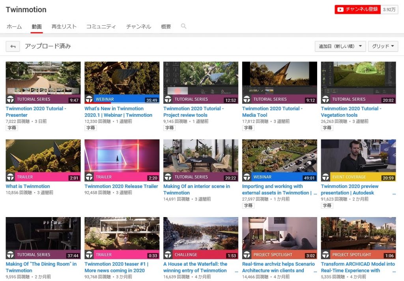Viewport: 404px width, 281px height.
Task: Click the 字幕 badge under Project review tools
Action: click(x=170, y=128)
